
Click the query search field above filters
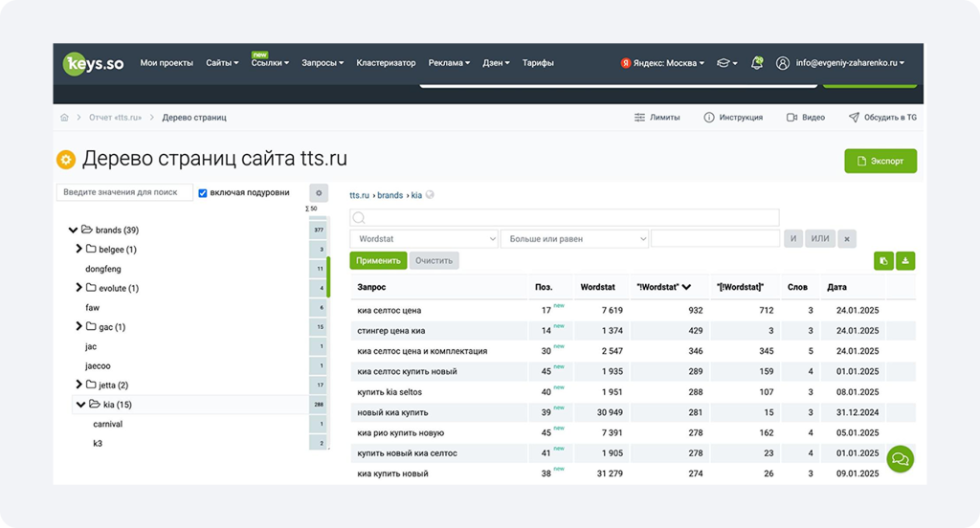pos(565,217)
